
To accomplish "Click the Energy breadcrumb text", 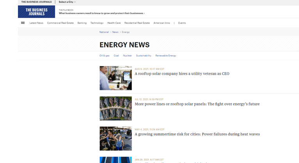I will (126, 32).
